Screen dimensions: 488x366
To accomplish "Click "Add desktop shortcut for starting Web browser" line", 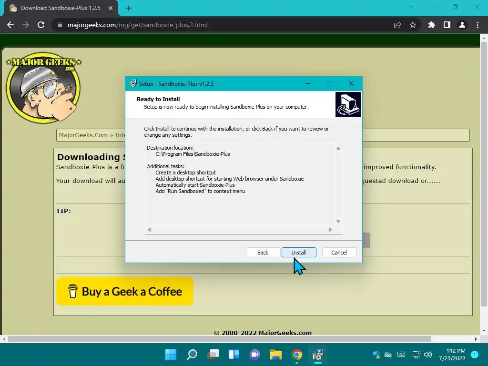I will tap(230, 179).
